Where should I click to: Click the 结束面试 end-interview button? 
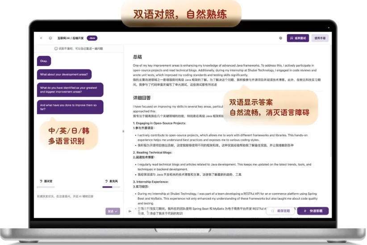point(298,38)
